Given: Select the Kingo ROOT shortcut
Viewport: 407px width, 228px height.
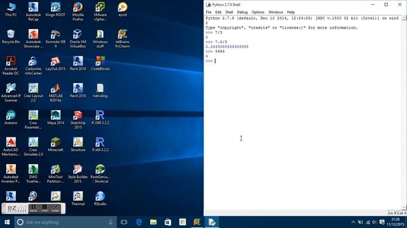Looking at the screenshot, I should [x=55, y=10].
